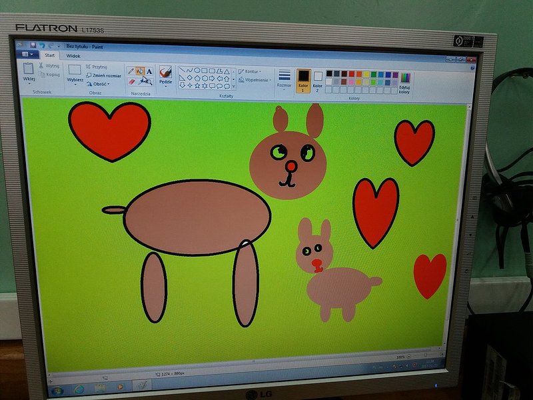This screenshot has width=533, height=400.
Task: Activate the Kolor 2 selector
Action: [318, 80]
